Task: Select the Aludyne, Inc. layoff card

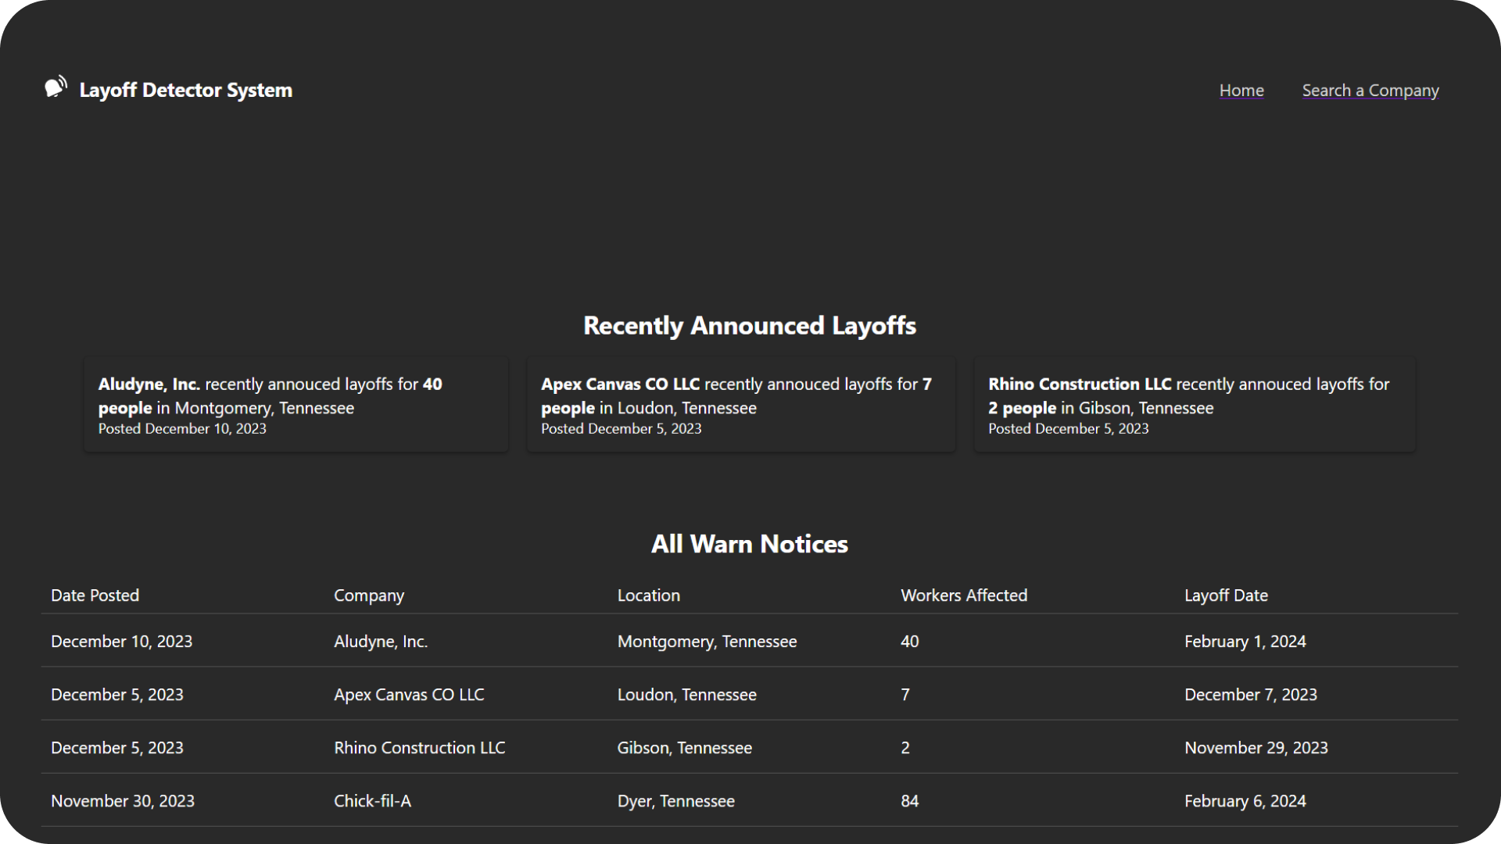Action: pos(296,405)
